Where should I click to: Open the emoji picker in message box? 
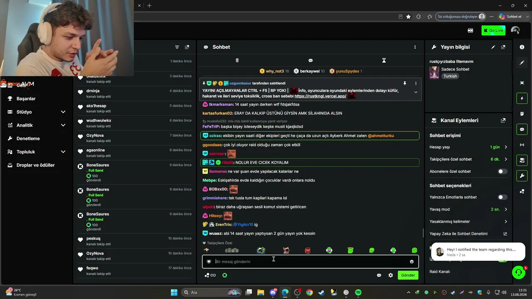click(x=412, y=262)
